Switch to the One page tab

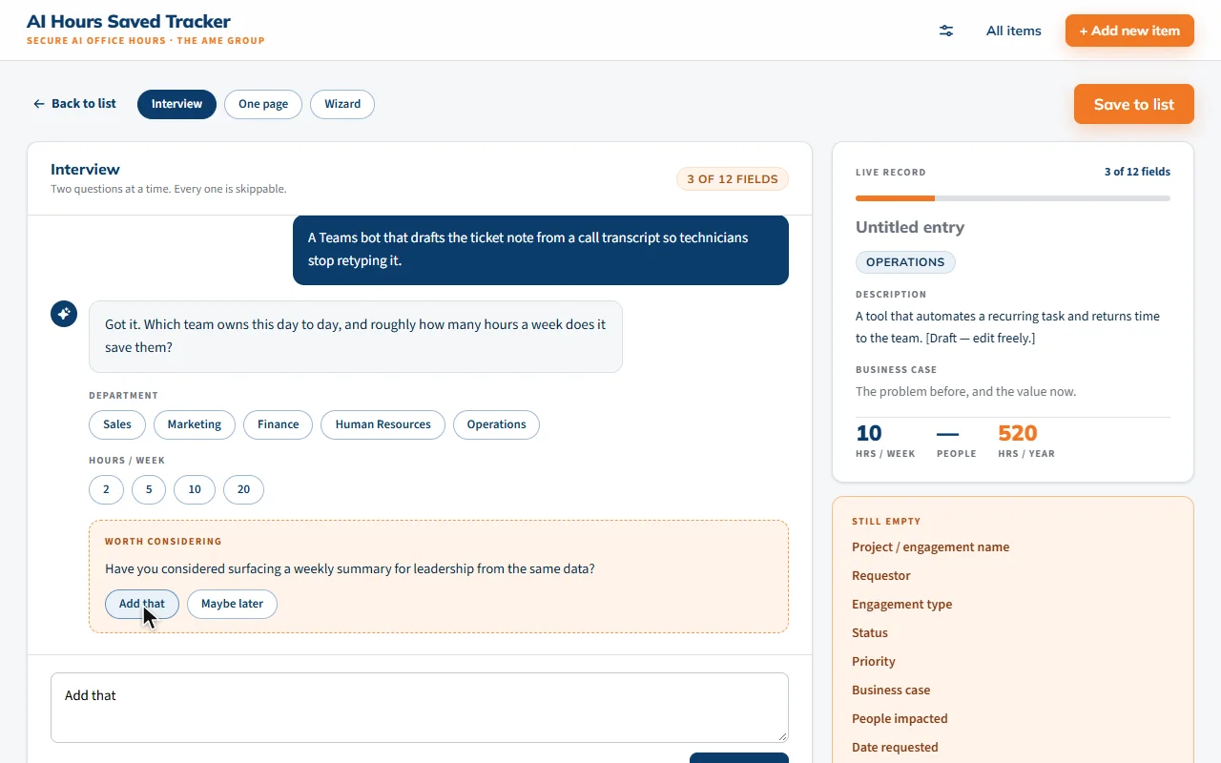point(263,104)
